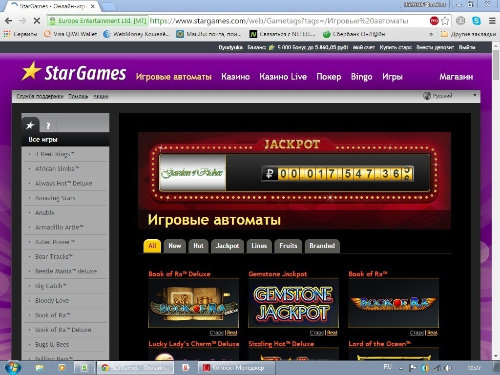500x375 pixels.
Task: Click the red PRO extension icon
Action: pyautogui.click(x=434, y=21)
